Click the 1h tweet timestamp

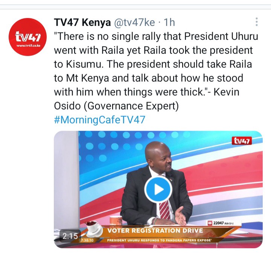169,22
